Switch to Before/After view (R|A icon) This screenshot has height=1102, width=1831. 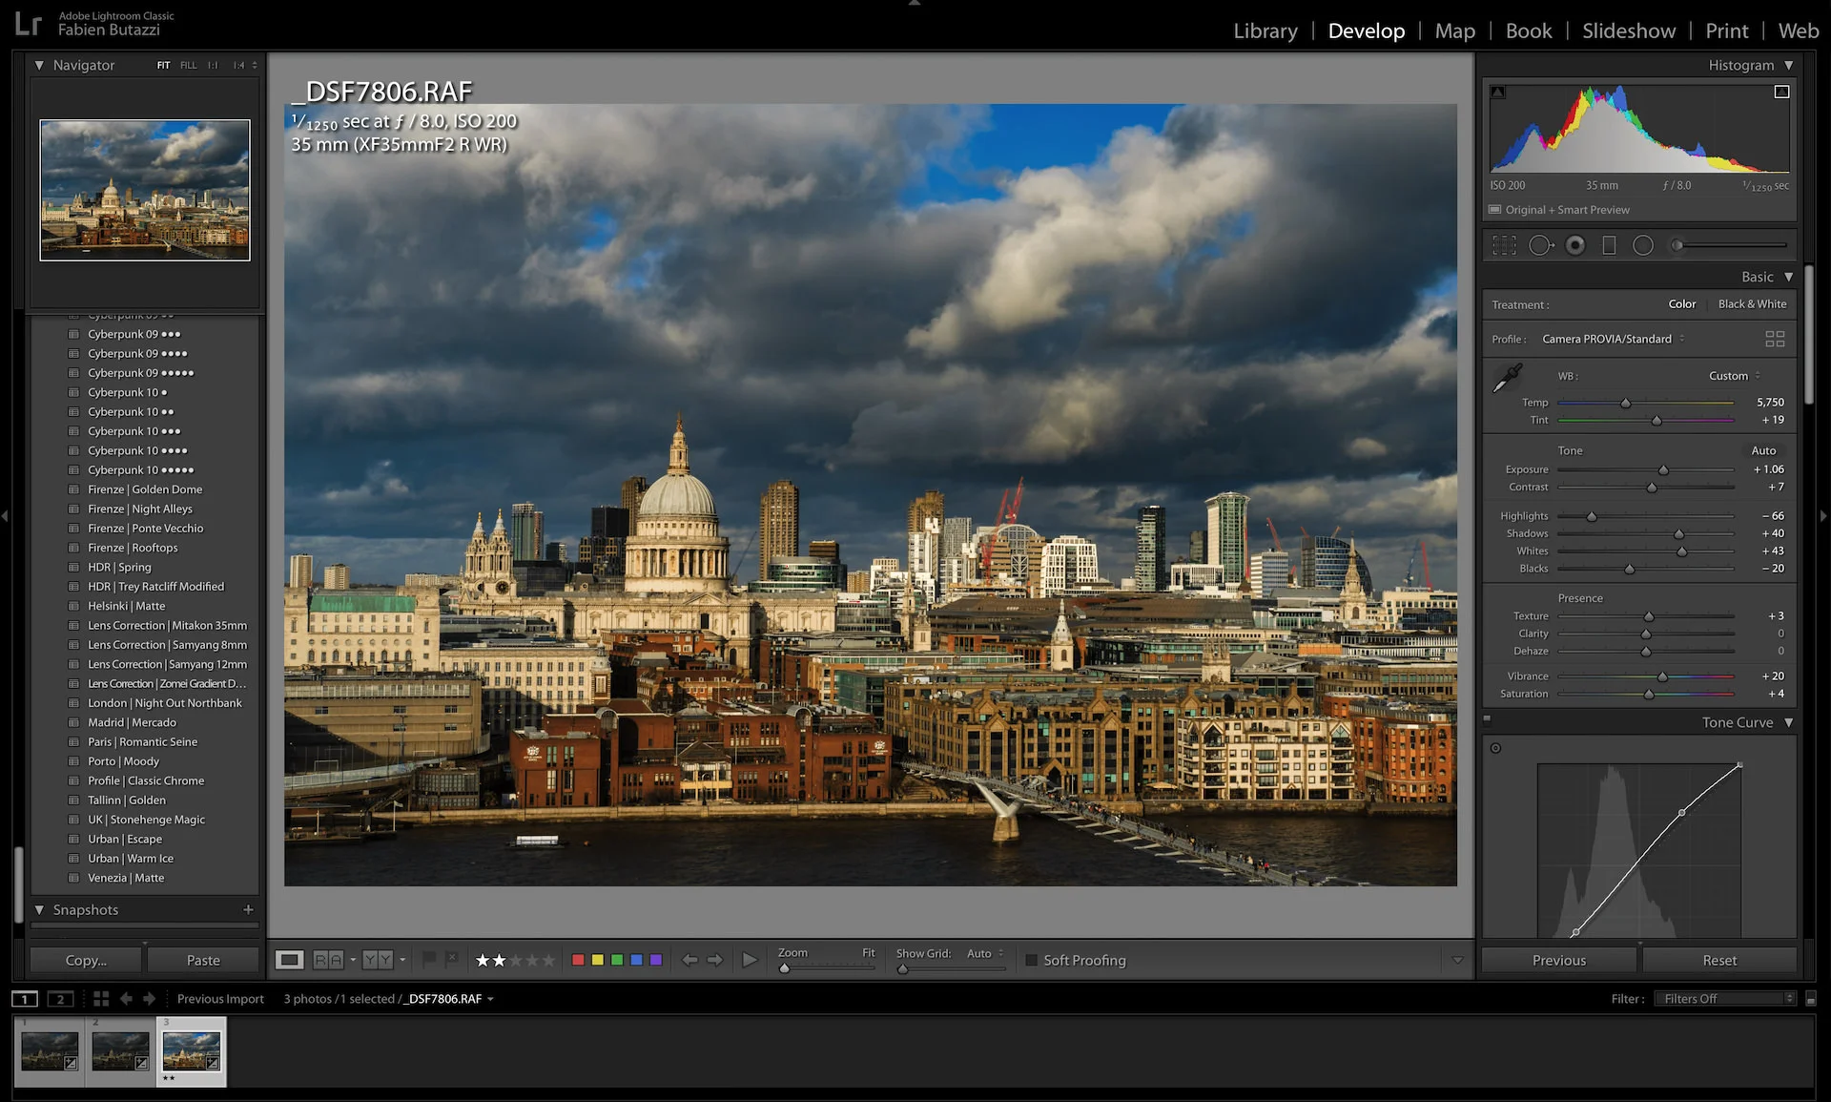(328, 960)
